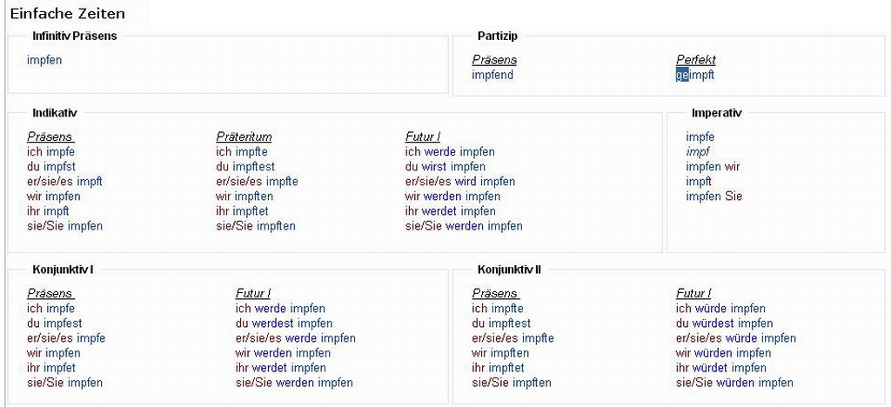Click the "Konjunktiv II" section label
Screen dimensions: 891x407
pyautogui.click(x=509, y=270)
